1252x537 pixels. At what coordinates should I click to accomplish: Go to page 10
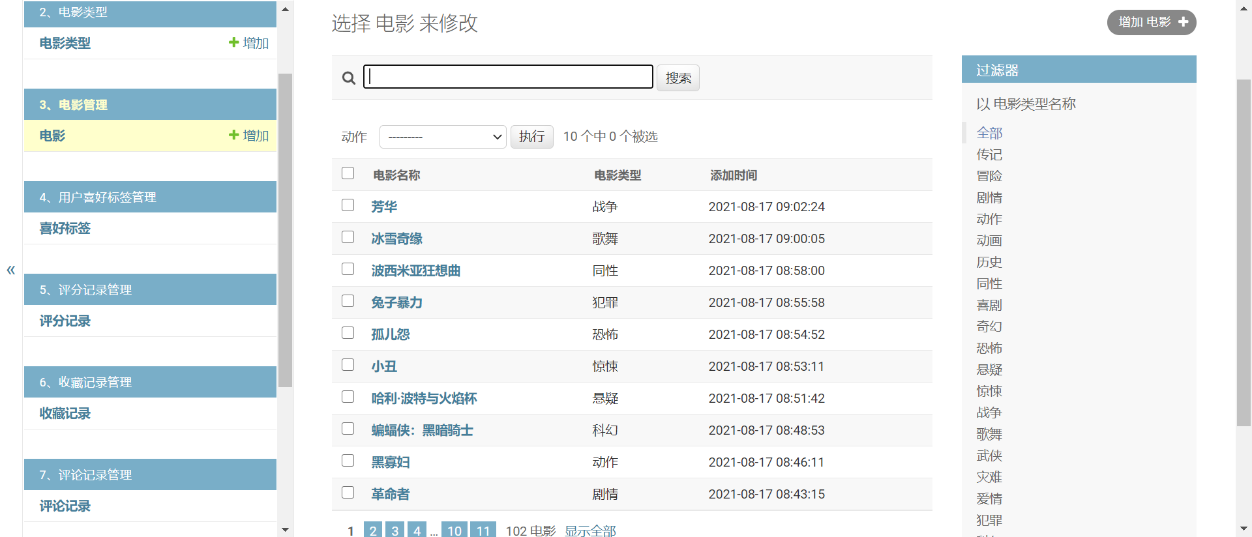click(x=455, y=529)
